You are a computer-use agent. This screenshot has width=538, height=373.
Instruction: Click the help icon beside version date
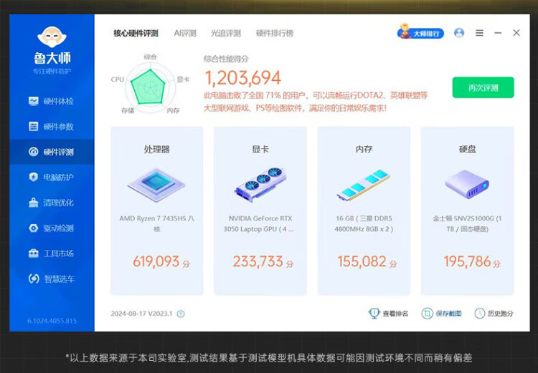181,314
